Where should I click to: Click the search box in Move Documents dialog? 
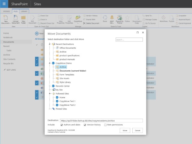129,40
